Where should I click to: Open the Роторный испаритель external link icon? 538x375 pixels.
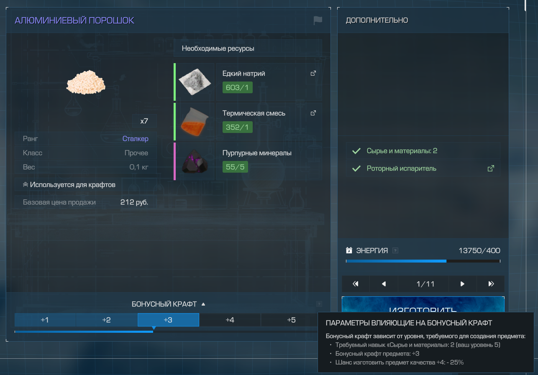pyautogui.click(x=491, y=168)
